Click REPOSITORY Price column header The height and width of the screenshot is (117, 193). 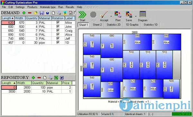coord(67,83)
